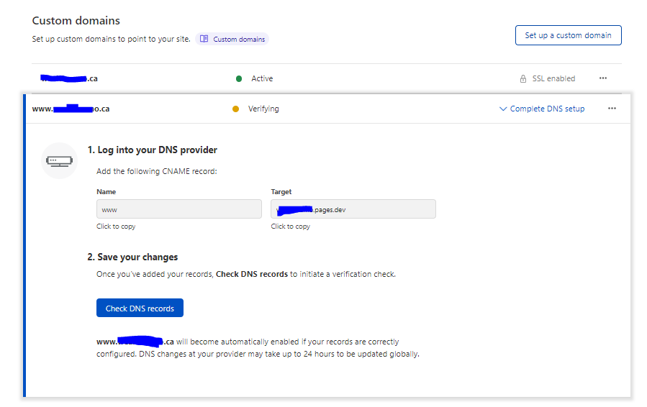647x407 pixels.
Task: Collapse the Complete DNS setup chevron
Action: point(503,109)
